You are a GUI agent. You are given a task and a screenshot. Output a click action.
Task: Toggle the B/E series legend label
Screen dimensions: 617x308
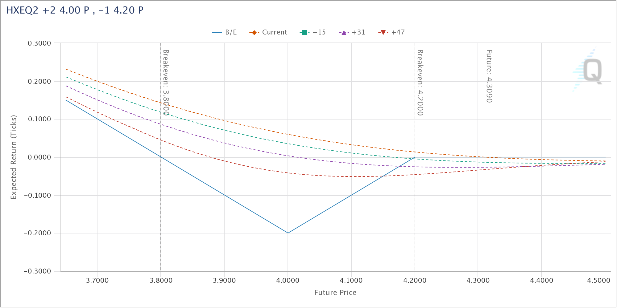[231, 33]
